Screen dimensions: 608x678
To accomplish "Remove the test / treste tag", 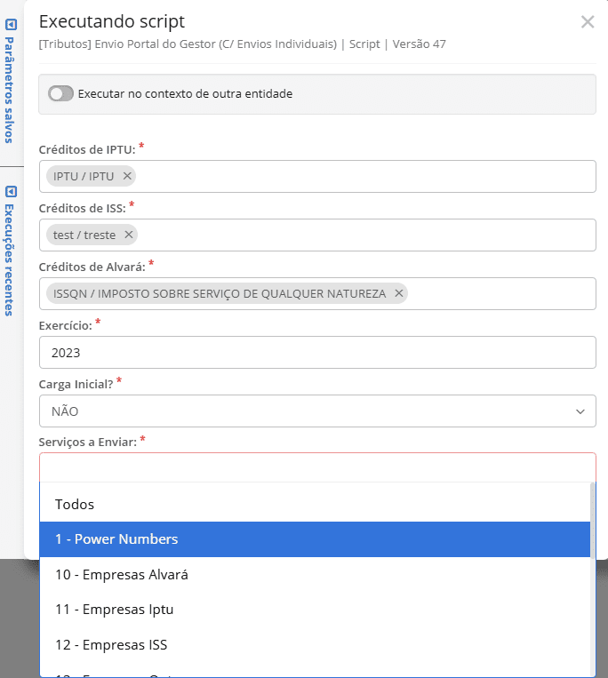I will click(129, 235).
